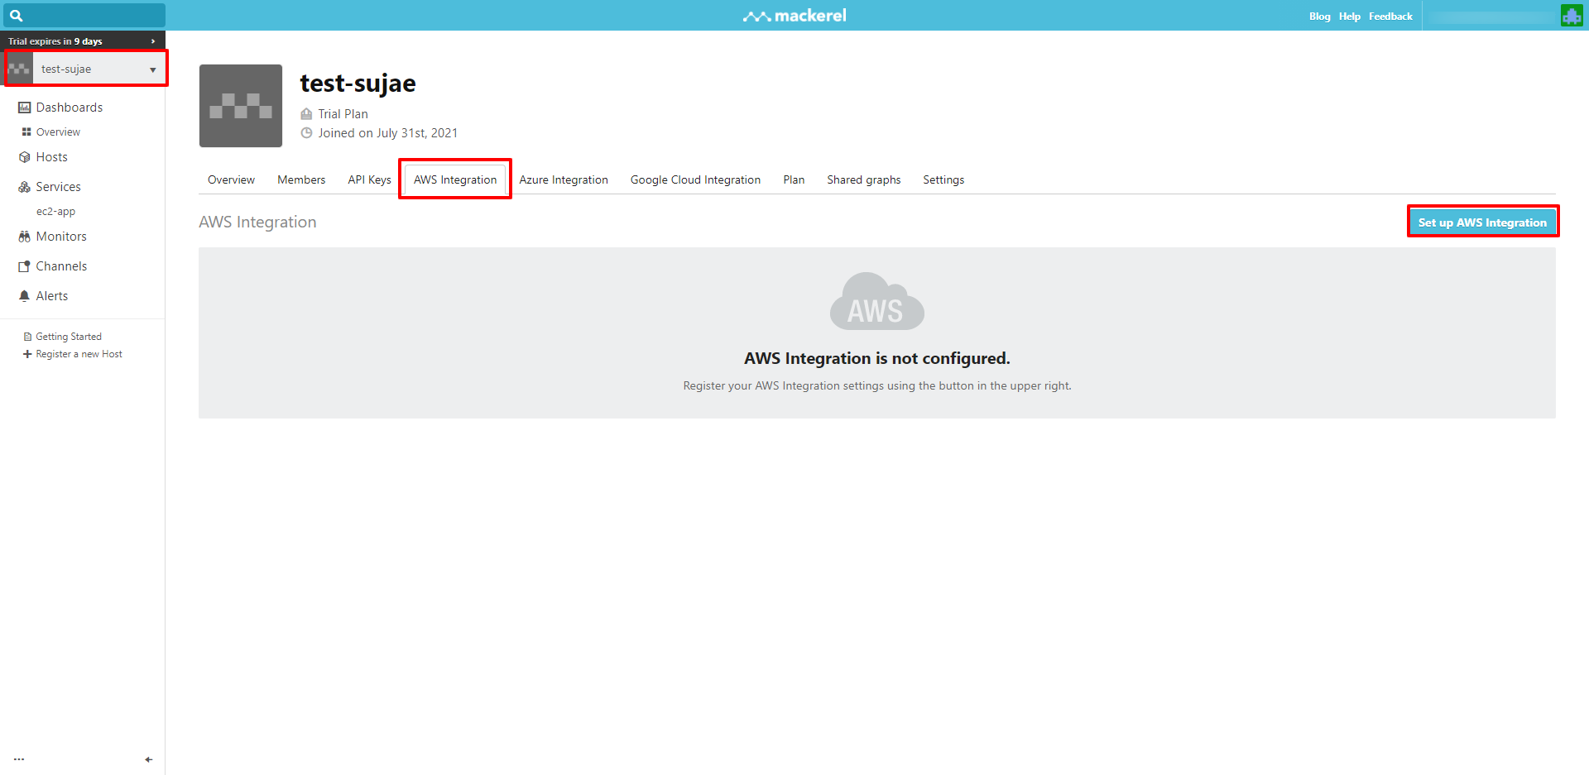Click the Channels icon in sidebar
1589x775 pixels.
tap(24, 266)
